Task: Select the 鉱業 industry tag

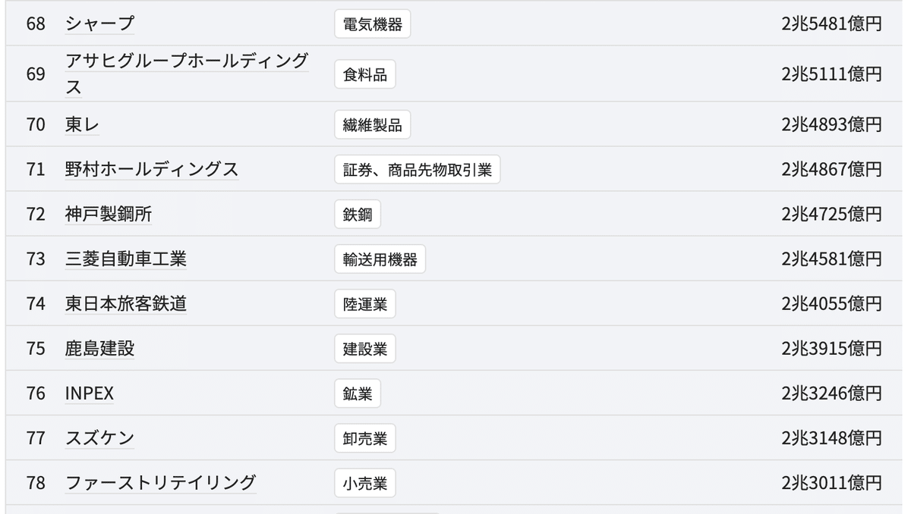Action: (x=358, y=393)
